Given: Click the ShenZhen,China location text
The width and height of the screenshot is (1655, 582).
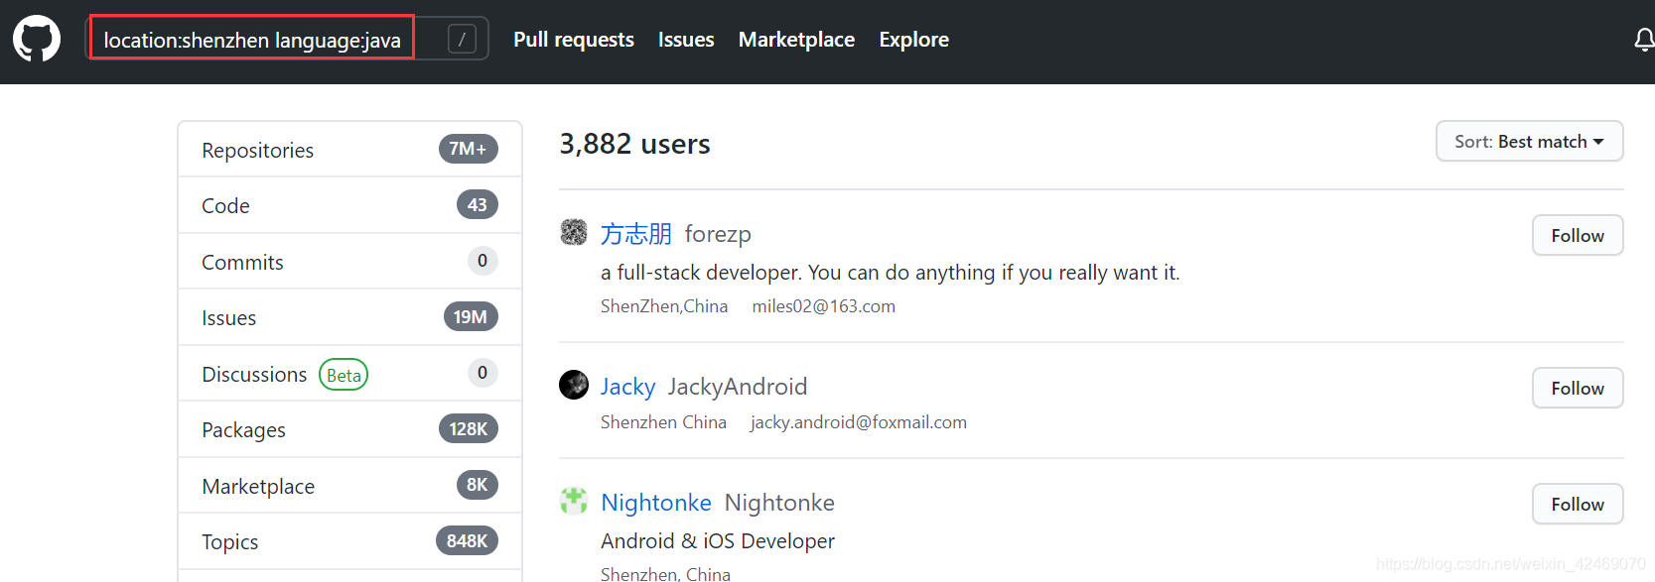Looking at the screenshot, I should 664,306.
